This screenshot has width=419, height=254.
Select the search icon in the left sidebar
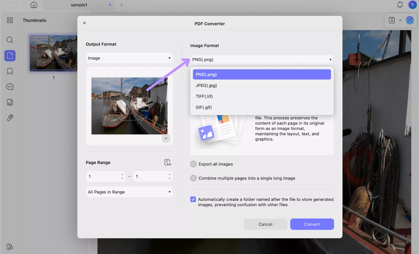10,40
